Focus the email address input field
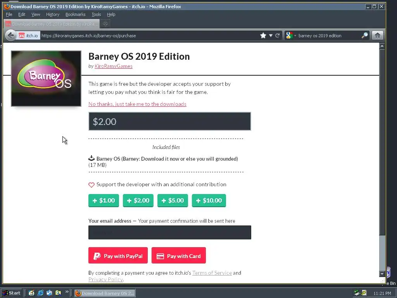This screenshot has height=298, width=397. point(170,232)
